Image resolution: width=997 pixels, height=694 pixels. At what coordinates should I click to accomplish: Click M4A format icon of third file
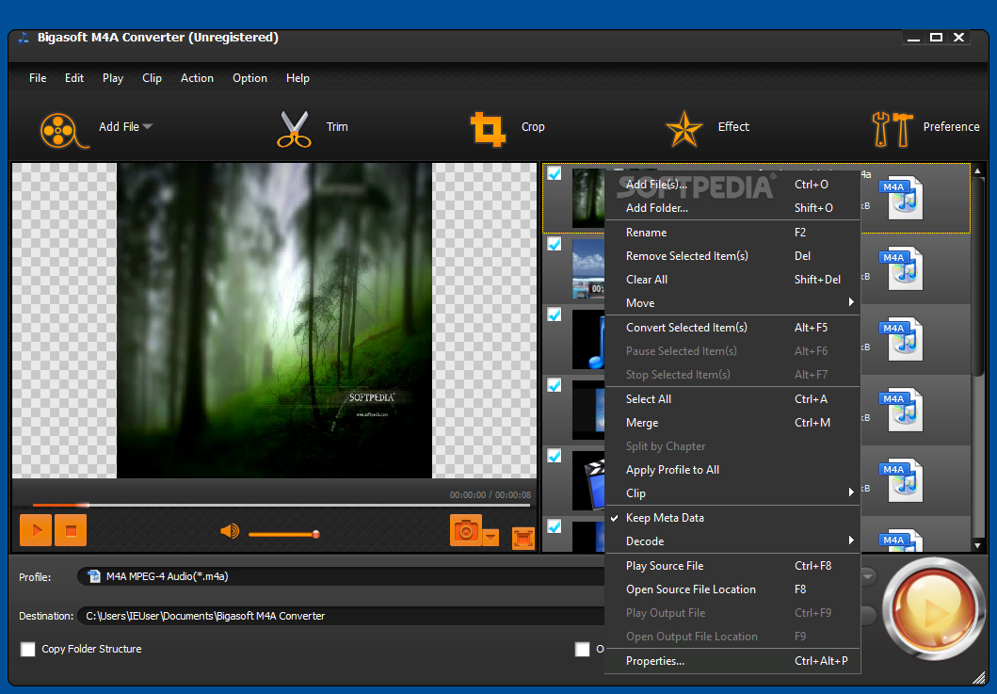(902, 339)
